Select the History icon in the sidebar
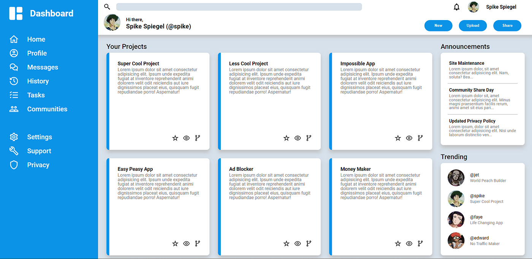Image resolution: width=532 pixels, height=259 pixels. (x=14, y=81)
